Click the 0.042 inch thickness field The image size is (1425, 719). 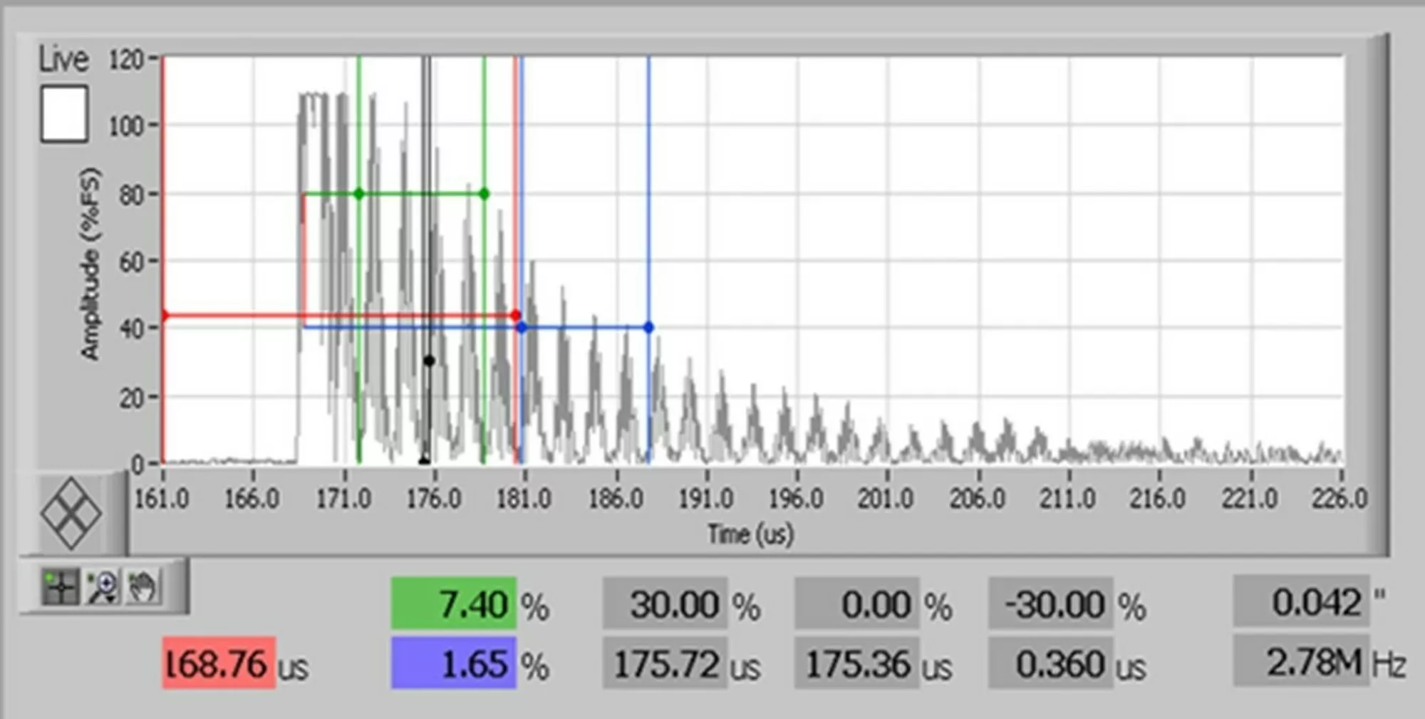click(1301, 602)
